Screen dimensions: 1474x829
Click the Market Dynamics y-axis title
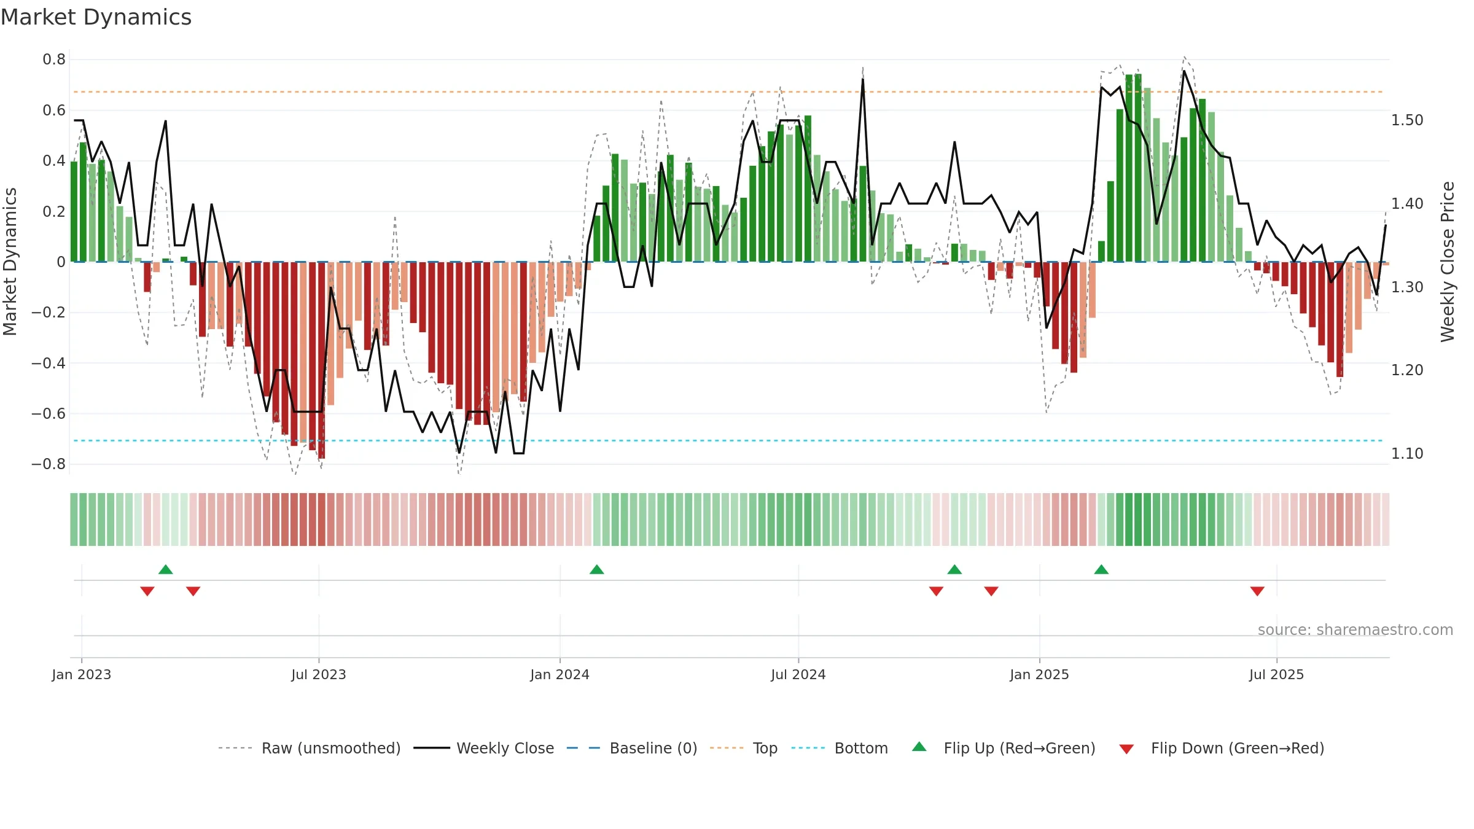10,262
